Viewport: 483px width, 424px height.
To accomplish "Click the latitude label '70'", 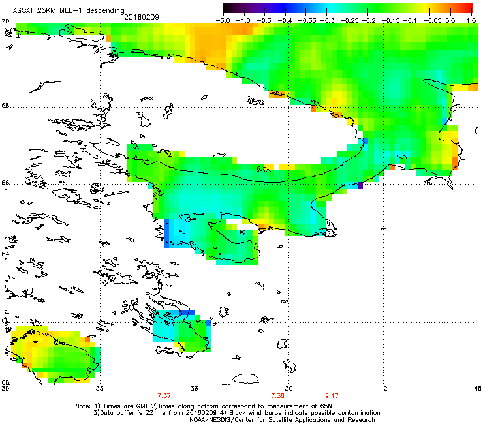I will point(5,22).
